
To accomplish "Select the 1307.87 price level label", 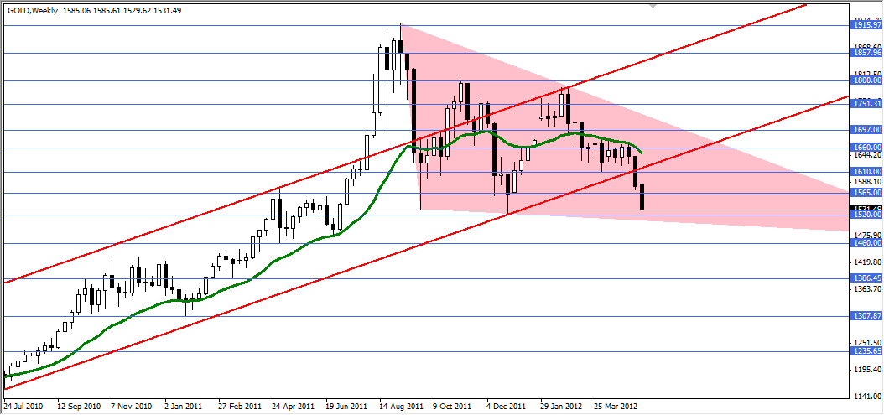I will [x=866, y=316].
